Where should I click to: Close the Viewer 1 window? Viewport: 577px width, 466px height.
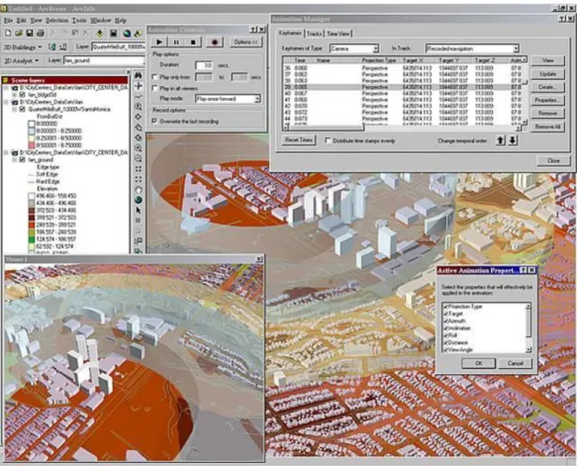pyautogui.click(x=259, y=259)
